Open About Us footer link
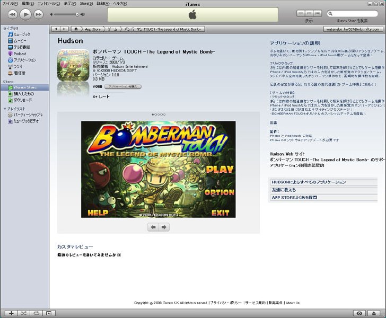Image resolution: width=386 pixels, height=318 pixels. (x=293, y=303)
